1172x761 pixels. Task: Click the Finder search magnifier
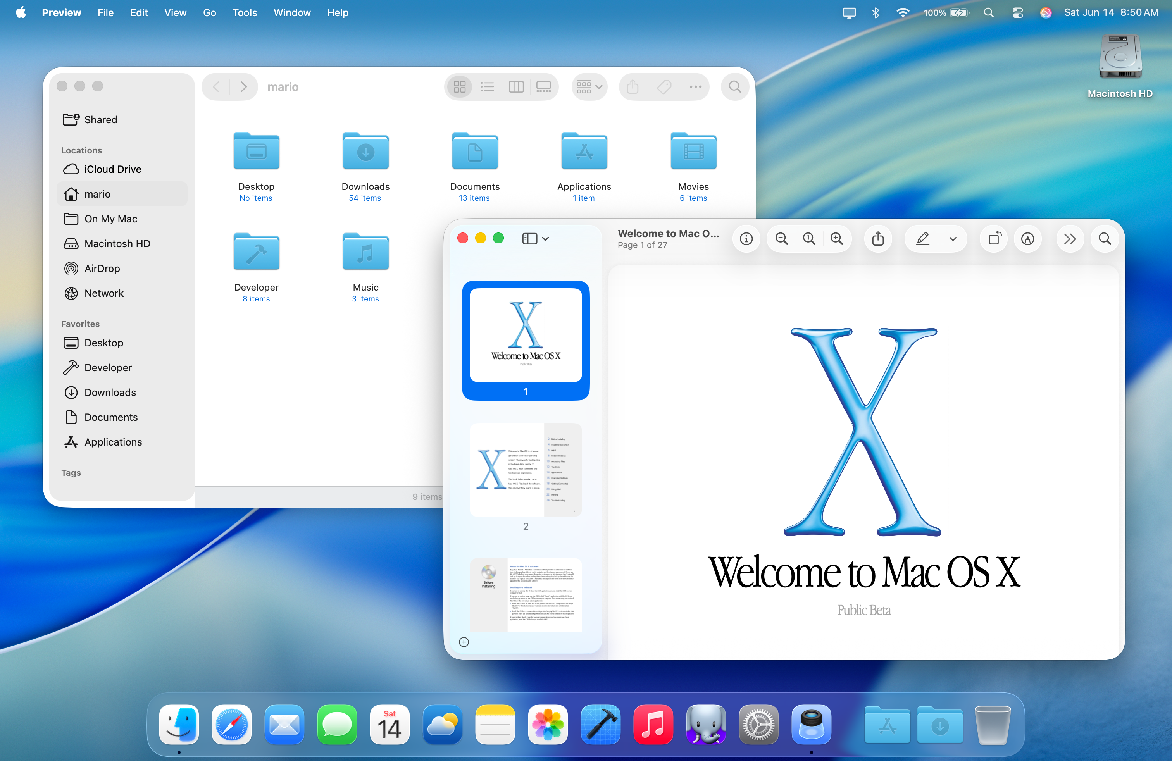coord(735,87)
